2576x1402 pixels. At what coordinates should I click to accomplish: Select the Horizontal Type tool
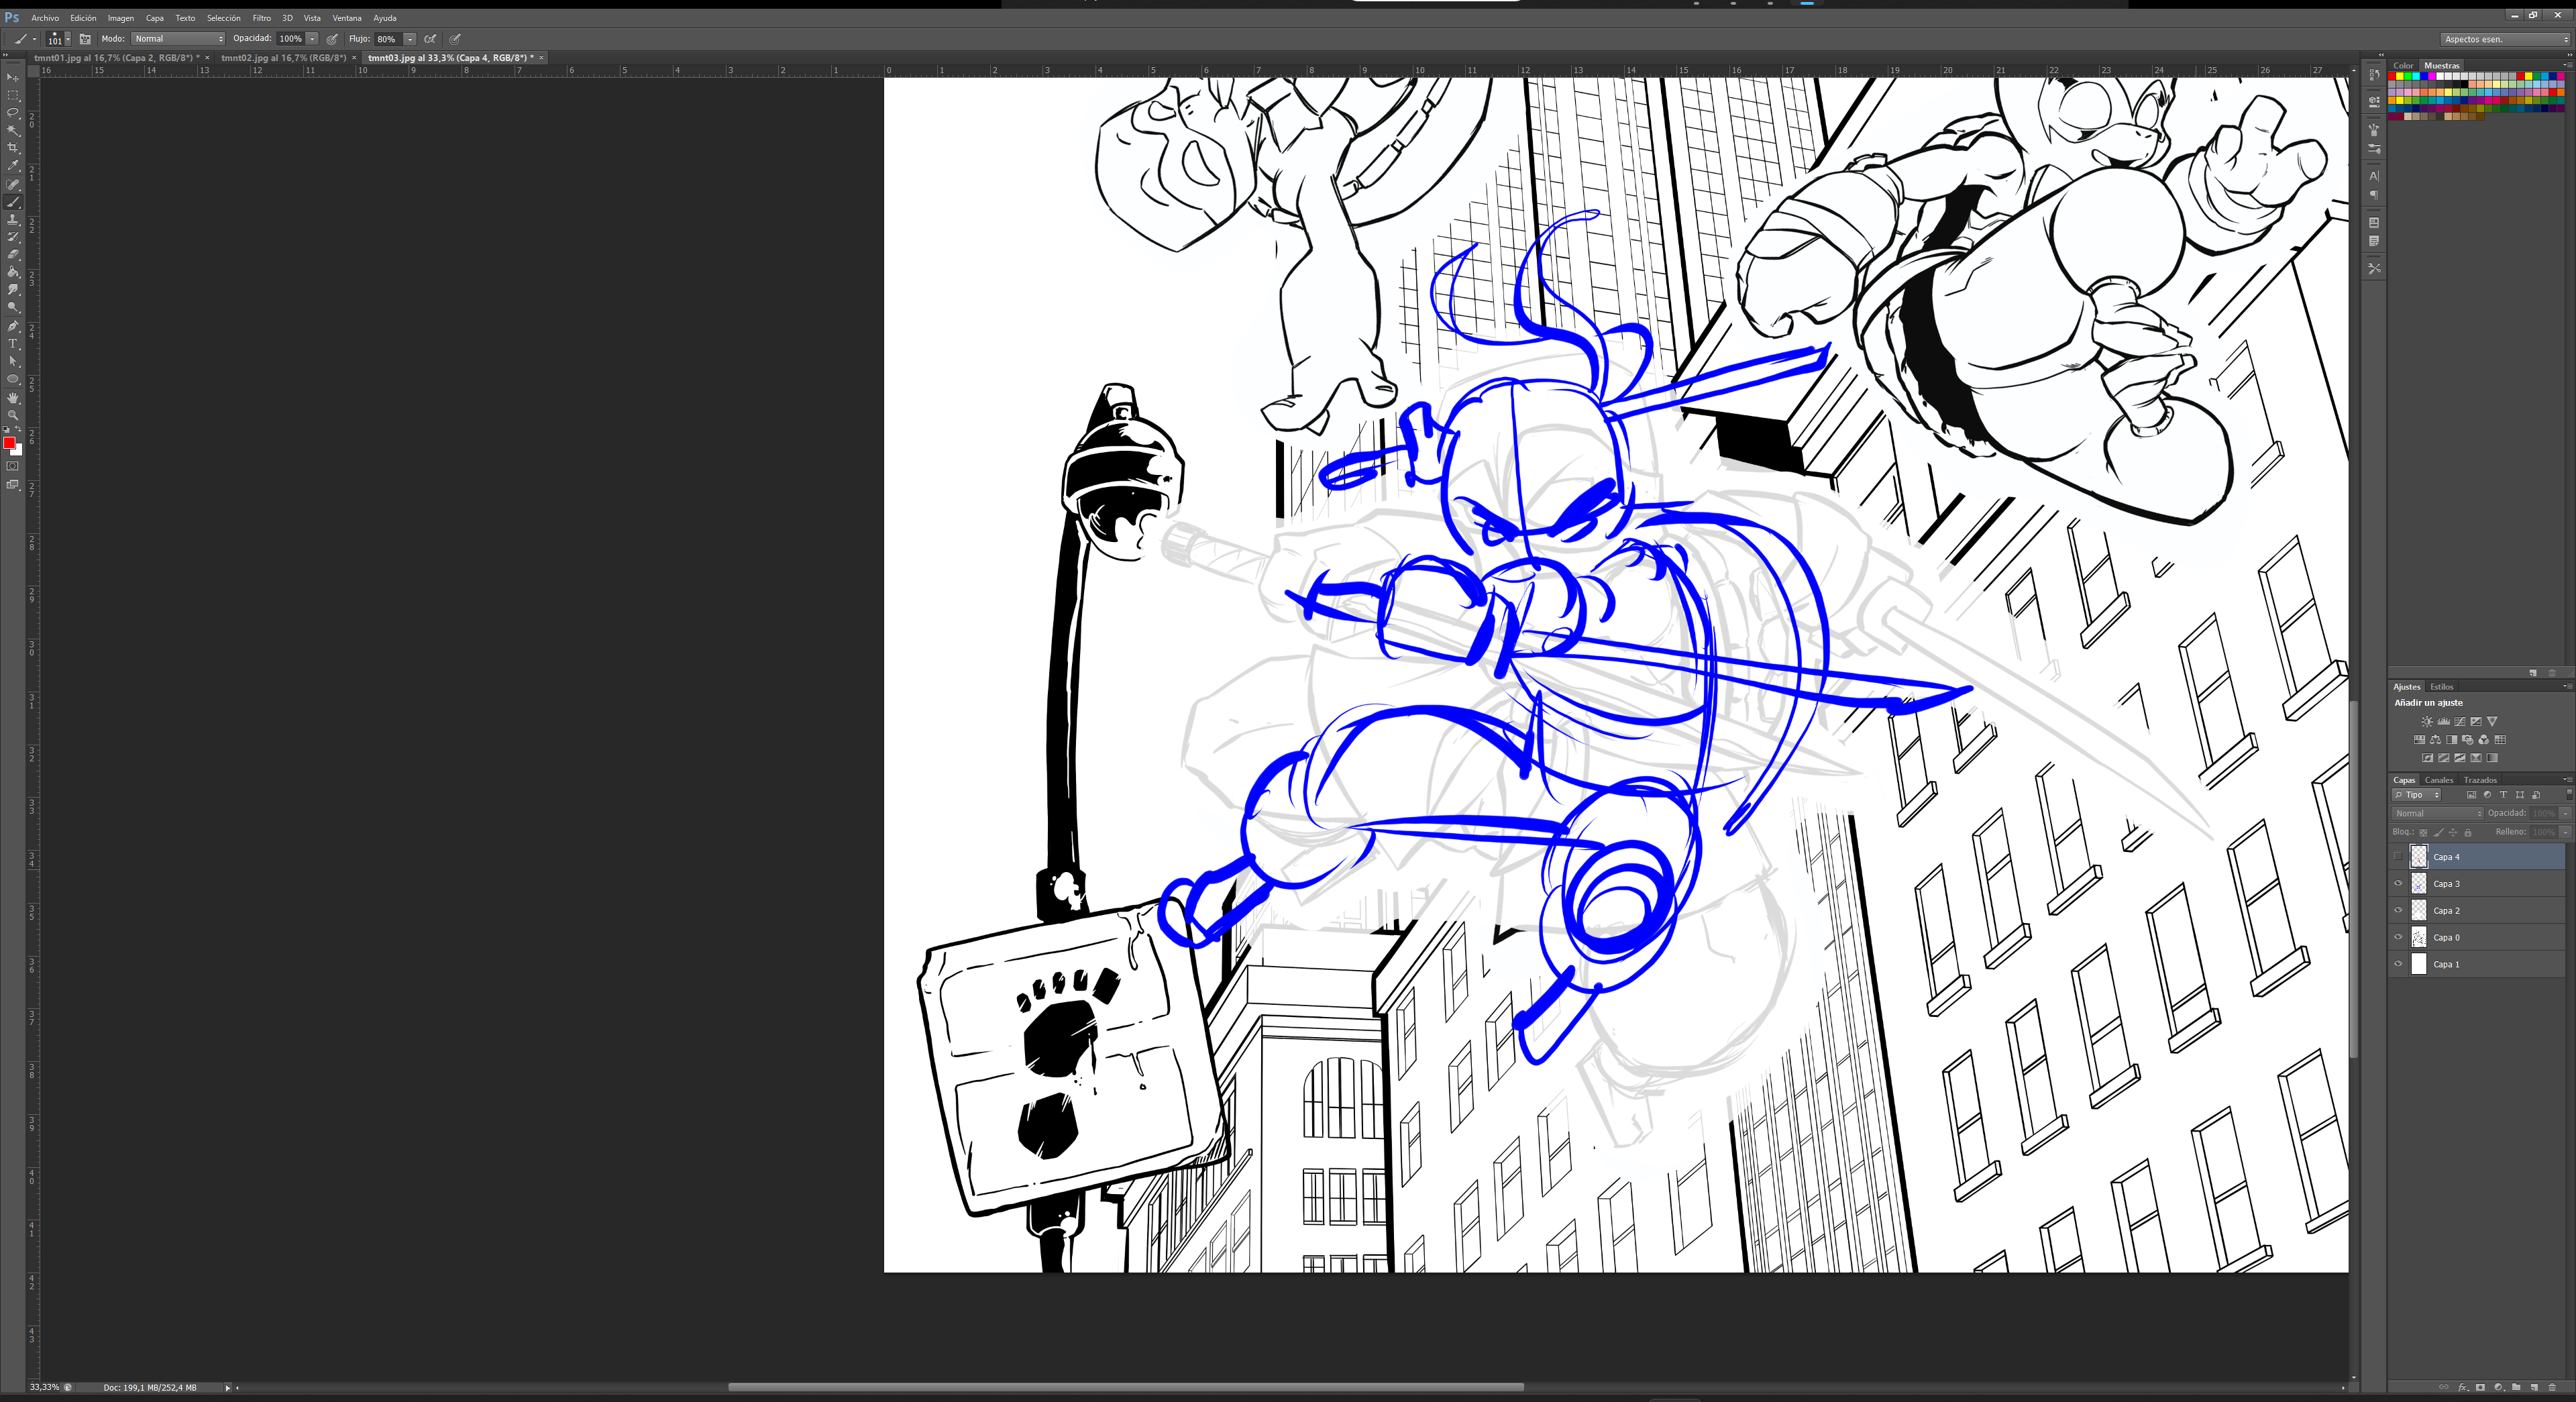coord(13,344)
